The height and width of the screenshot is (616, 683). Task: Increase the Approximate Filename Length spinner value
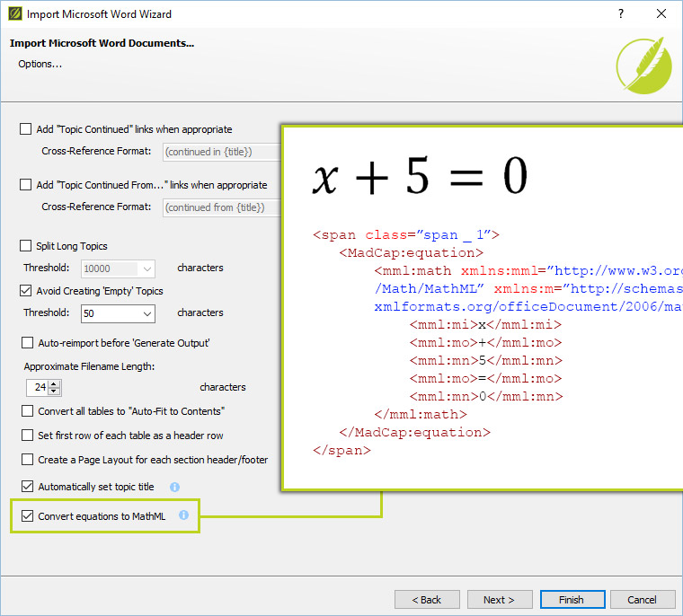click(54, 383)
